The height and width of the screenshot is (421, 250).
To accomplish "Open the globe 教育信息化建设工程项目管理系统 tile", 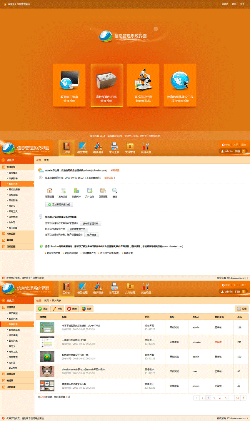I will tap(180, 85).
